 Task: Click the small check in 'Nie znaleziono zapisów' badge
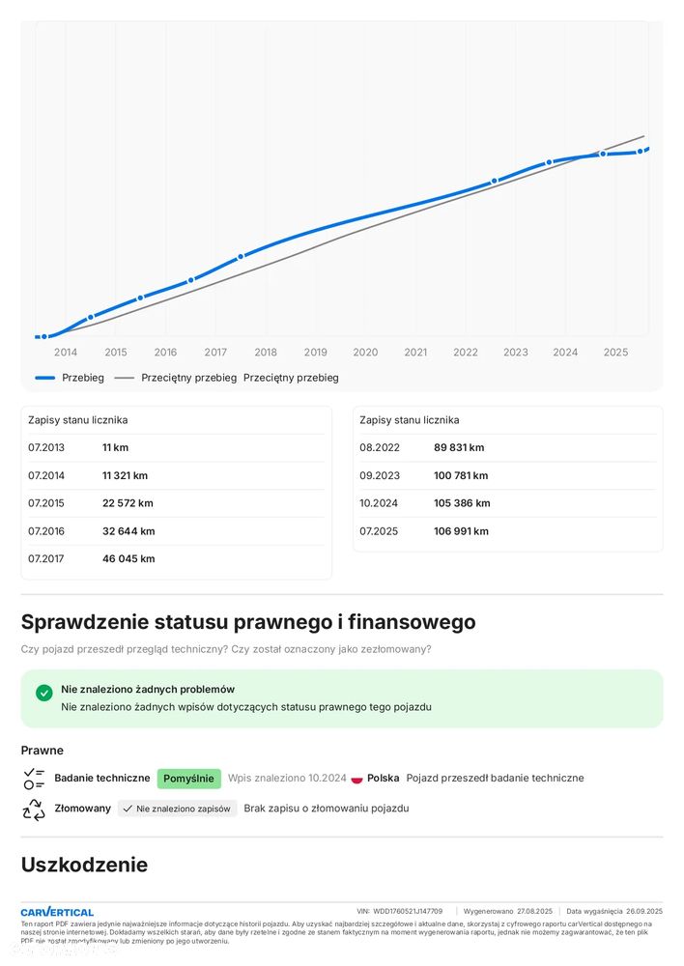128,809
